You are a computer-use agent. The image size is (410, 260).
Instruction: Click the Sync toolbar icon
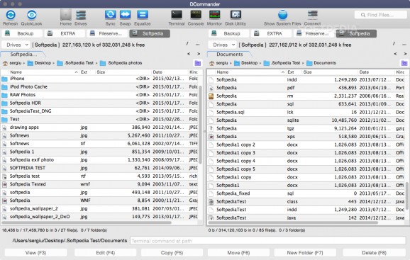(x=111, y=15)
